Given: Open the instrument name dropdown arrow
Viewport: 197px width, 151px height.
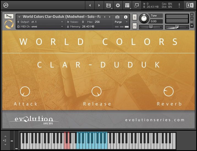Looking at the screenshot, I should pyautogui.click(x=19, y=17).
